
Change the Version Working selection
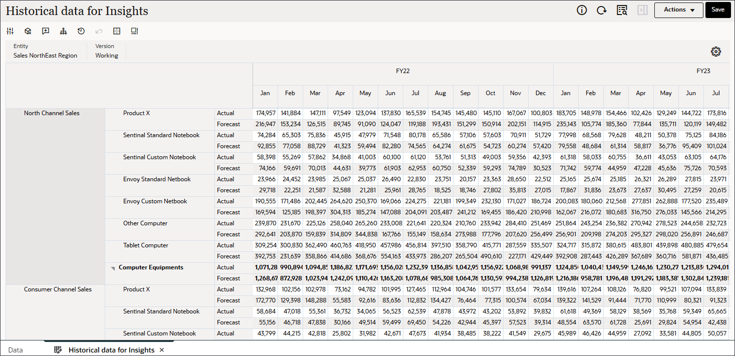click(x=107, y=56)
